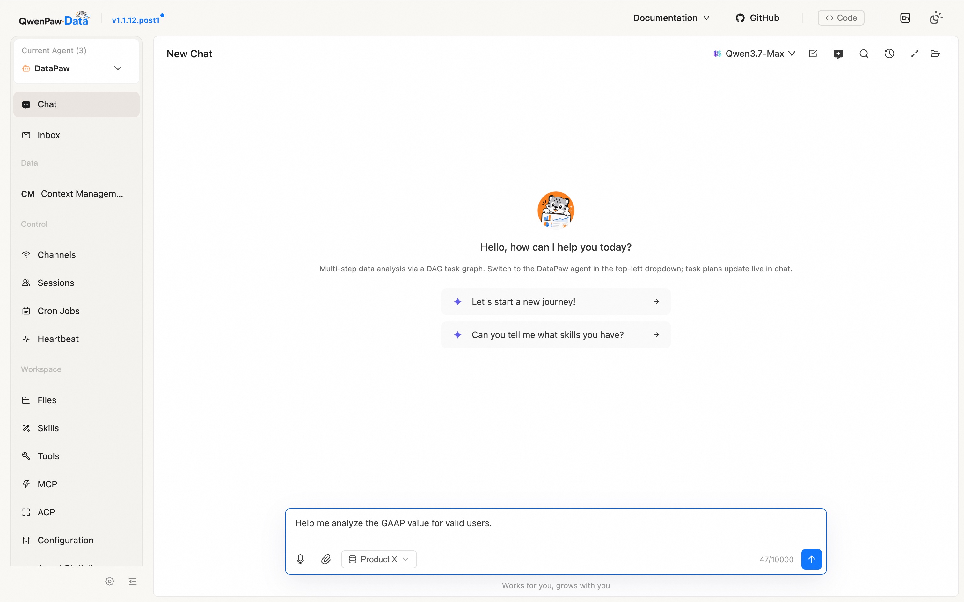Click the Cron Jobs calendar icon
Image resolution: width=964 pixels, height=602 pixels.
point(26,311)
